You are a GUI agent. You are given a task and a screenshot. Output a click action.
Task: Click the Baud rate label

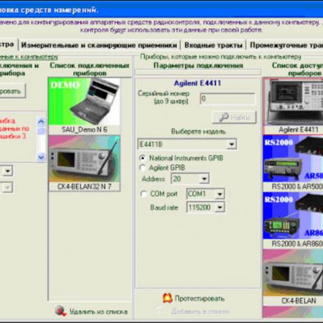pyautogui.click(x=164, y=207)
